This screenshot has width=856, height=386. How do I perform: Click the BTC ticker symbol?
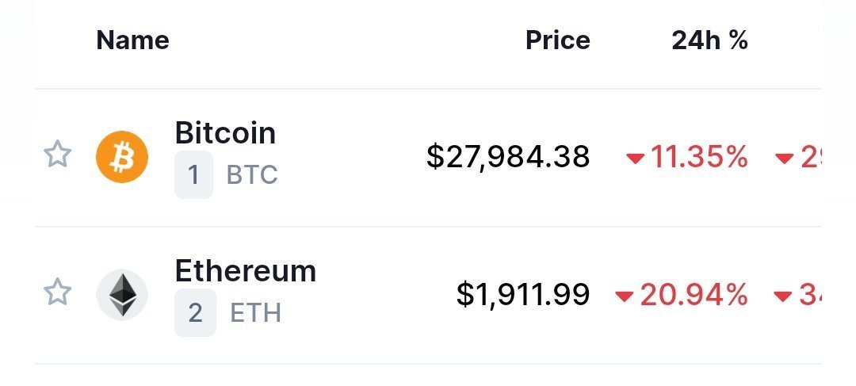tap(252, 175)
